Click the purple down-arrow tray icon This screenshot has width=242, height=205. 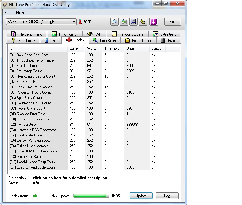coord(153,22)
